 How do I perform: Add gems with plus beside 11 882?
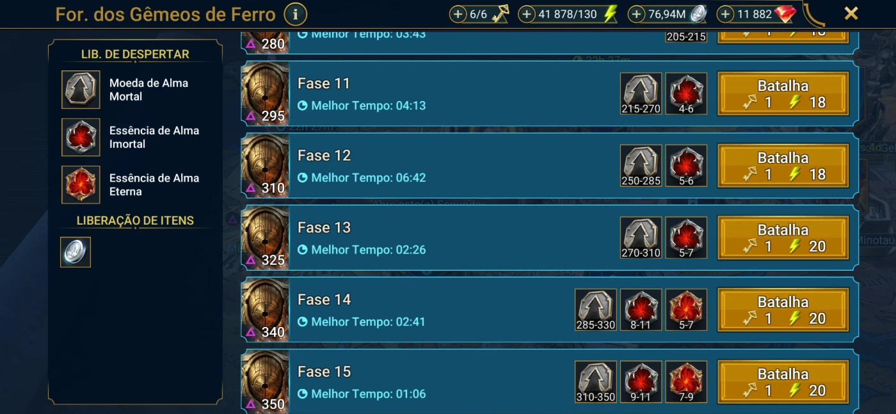[x=725, y=14]
